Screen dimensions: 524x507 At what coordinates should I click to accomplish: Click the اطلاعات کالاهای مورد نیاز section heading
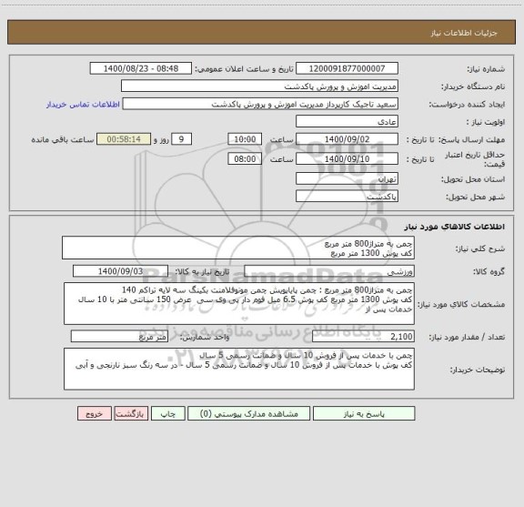[455, 227]
